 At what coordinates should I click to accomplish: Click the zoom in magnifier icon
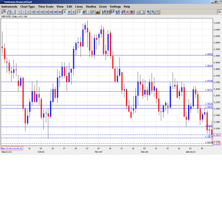tap(148, 12)
